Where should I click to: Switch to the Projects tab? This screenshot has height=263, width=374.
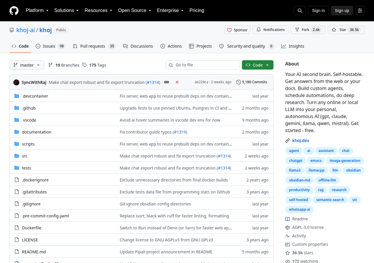pyautogui.click(x=201, y=46)
